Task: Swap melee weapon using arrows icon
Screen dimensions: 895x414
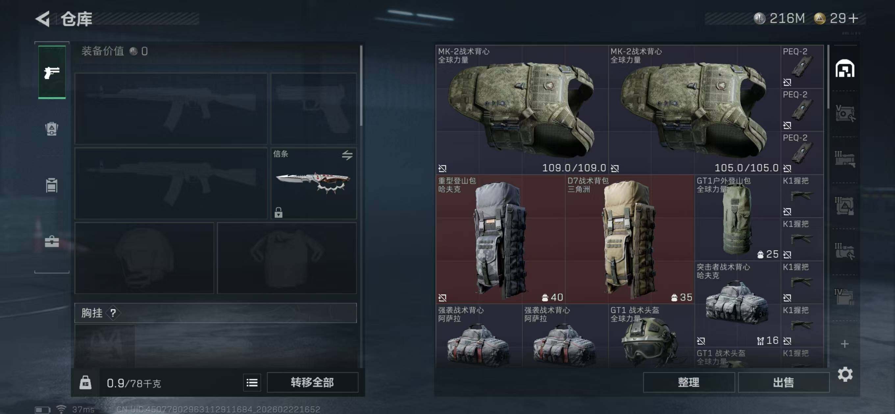Action: coord(347,155)
